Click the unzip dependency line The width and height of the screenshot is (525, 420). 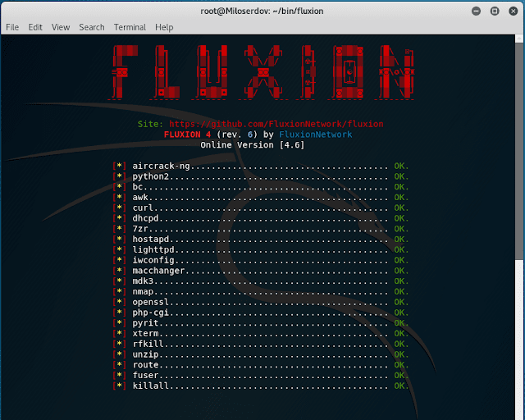tap(261, 354)
